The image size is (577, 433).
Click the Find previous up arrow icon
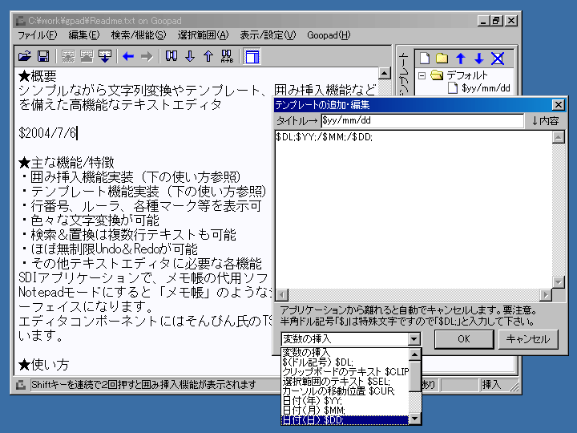point(208,56)
